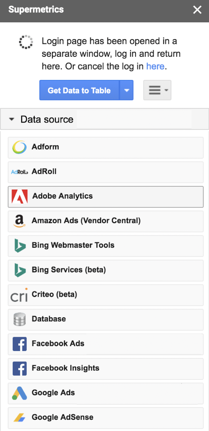The width and height of the screenshot is (209, 431).
Task: Close the Supermetrics sidebar
Action: pyautogui.click(x=197, y=10)
